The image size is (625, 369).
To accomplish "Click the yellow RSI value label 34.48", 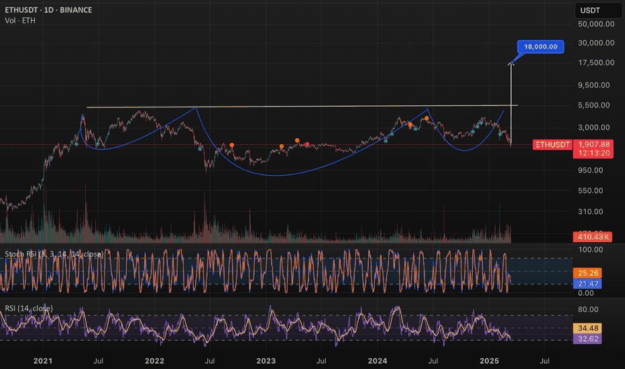I will point(587,328).
